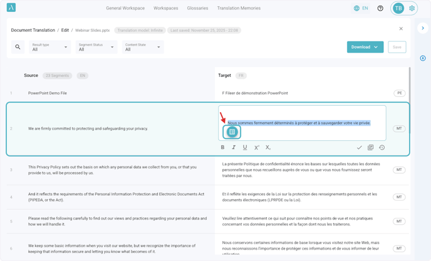Switch to Translation Memories tab

(x=239, y=9)
